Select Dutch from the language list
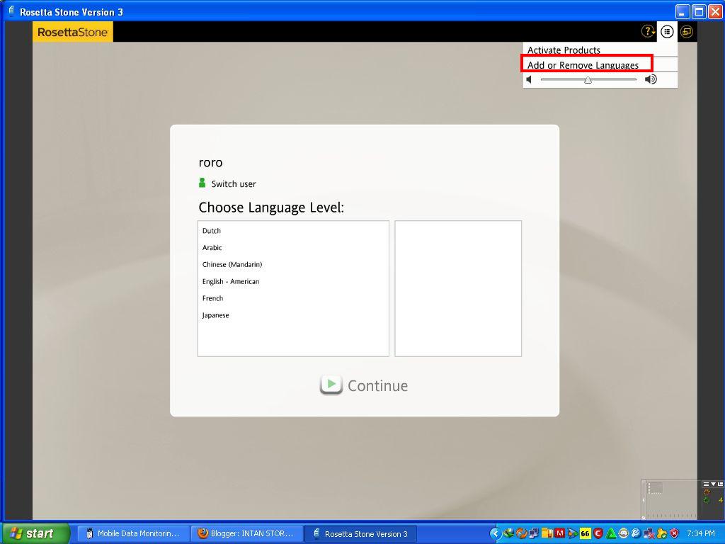The width and height of the screenshot is (725, 544). point(212,230)
